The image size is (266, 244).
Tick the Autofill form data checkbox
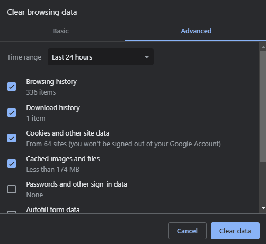(12, 212)
